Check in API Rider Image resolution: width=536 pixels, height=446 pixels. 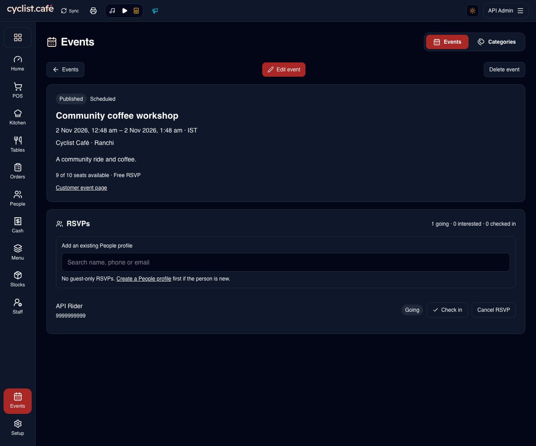(447, 310)
